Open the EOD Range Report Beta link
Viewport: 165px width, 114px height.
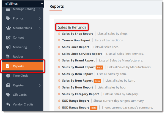[75, 108]
